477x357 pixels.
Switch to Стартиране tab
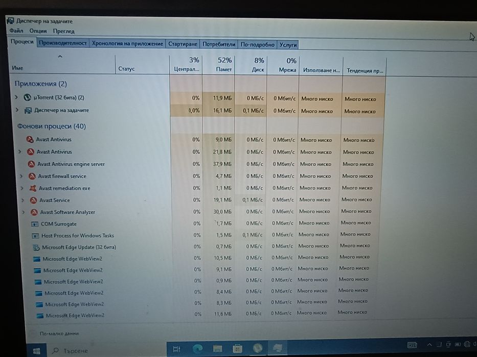183,44
